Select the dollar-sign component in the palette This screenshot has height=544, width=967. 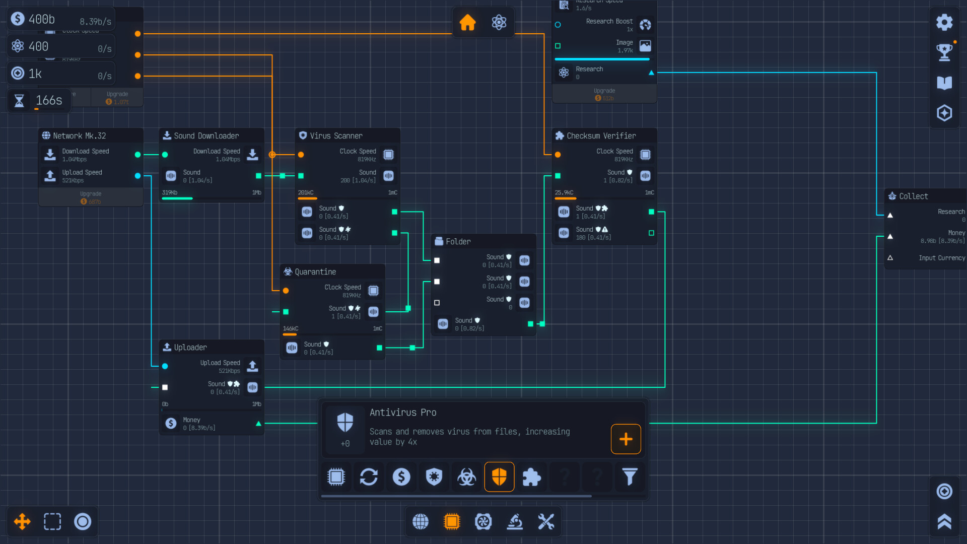(401, 477)
